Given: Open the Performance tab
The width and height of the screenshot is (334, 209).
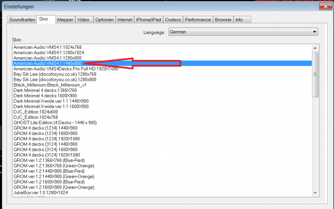Looking at the screenshot, I should [198, 20].
